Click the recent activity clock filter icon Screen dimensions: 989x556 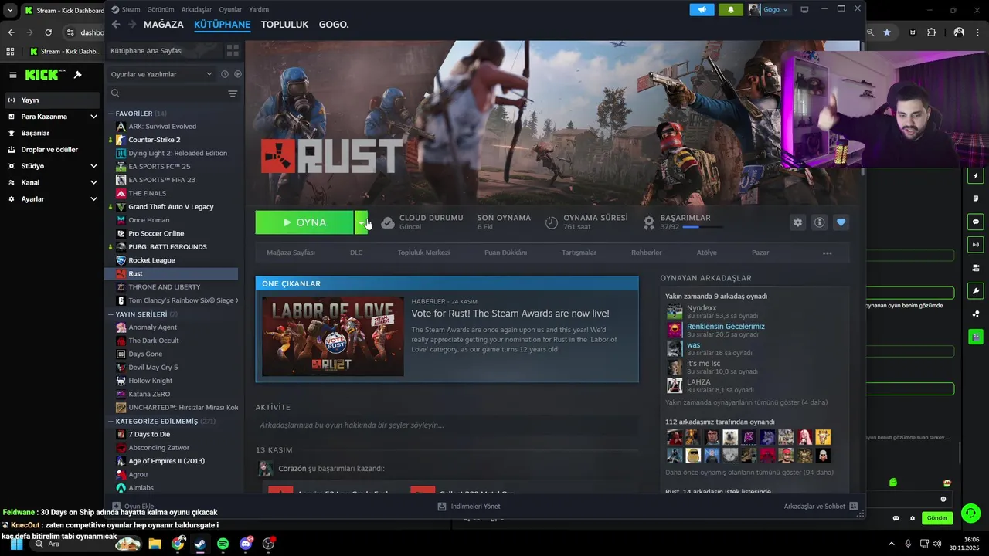coord(225,74)
